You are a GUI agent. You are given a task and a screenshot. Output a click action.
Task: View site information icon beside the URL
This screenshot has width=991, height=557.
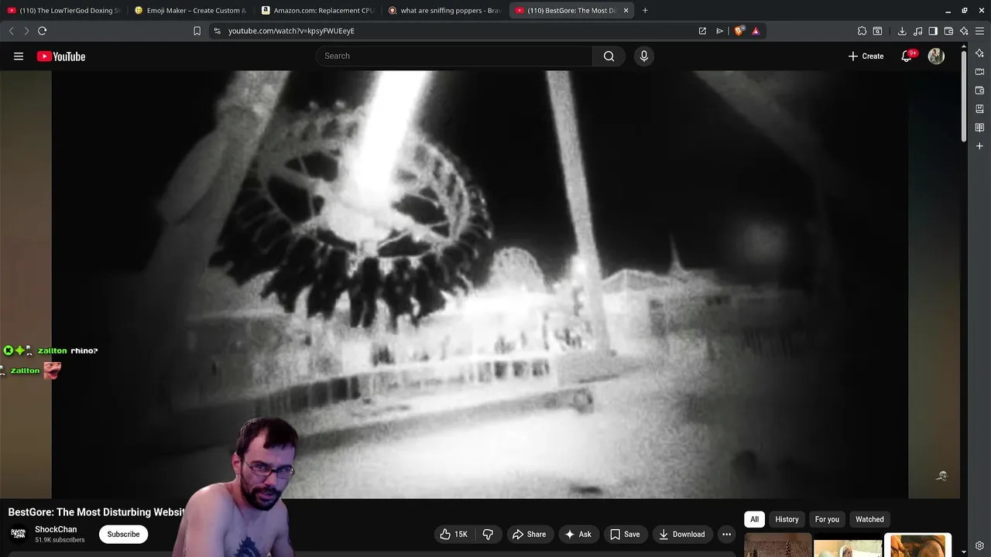[217, 31]
